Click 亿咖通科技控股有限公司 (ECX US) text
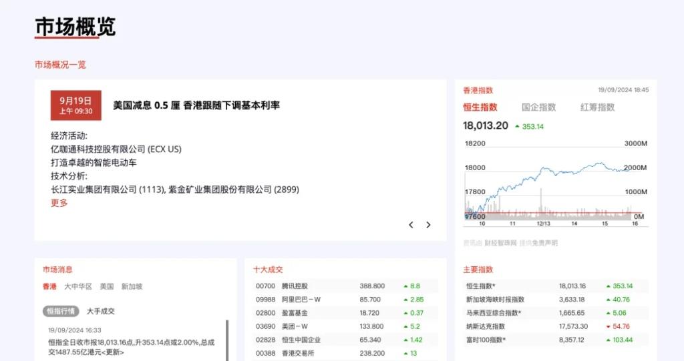The image size is (684, 361). 116,149
